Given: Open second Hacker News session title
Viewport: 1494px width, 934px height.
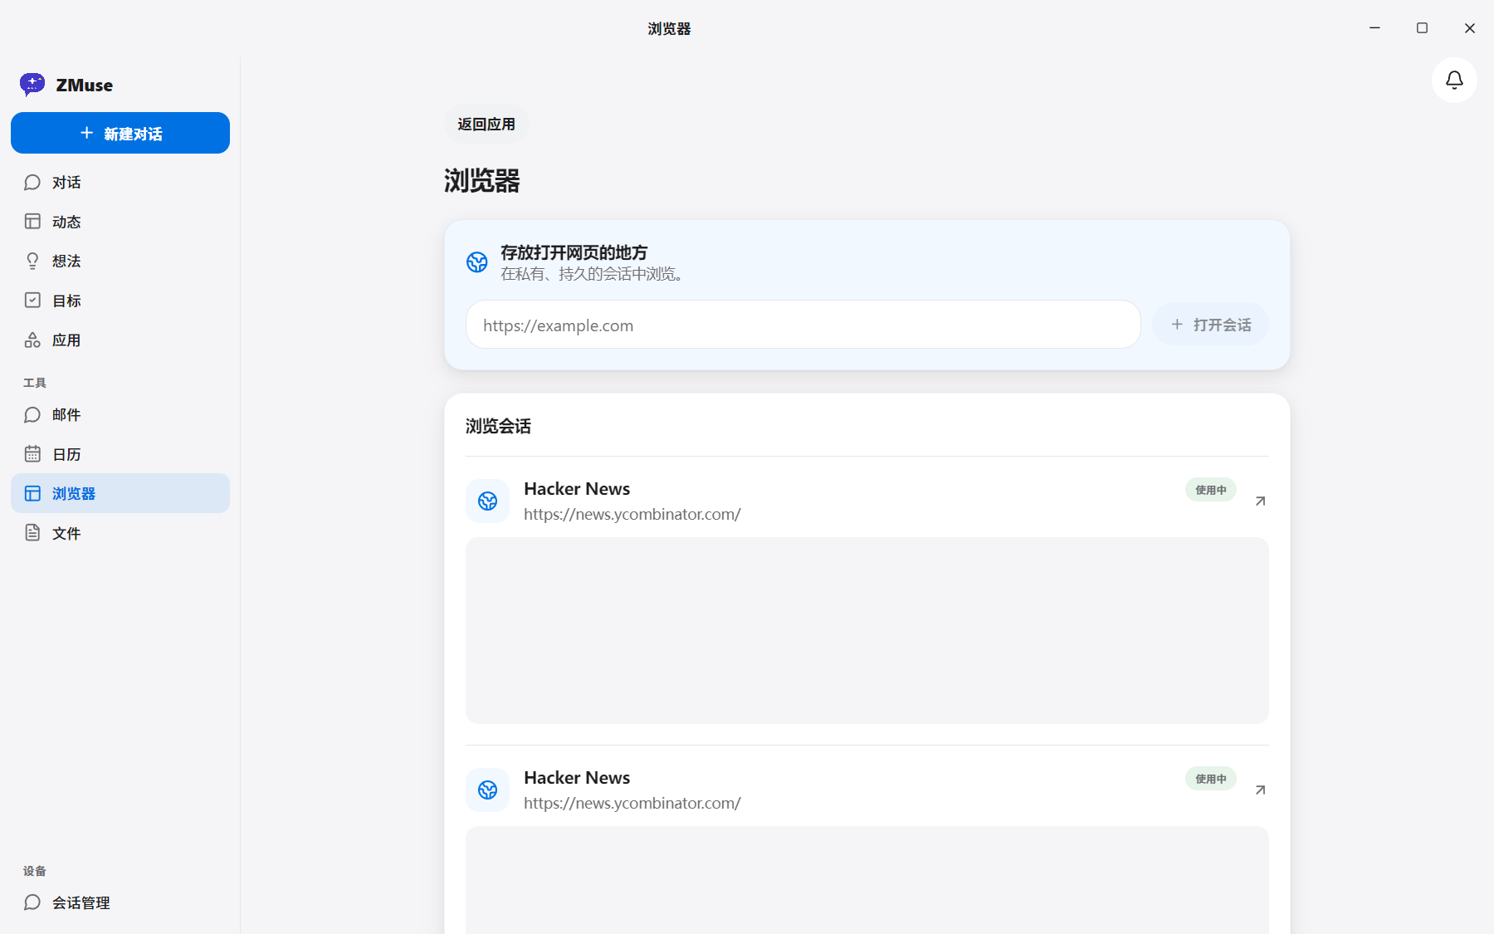Looking at the screenshot, I should pyautogui.click(x=577, y=778).
